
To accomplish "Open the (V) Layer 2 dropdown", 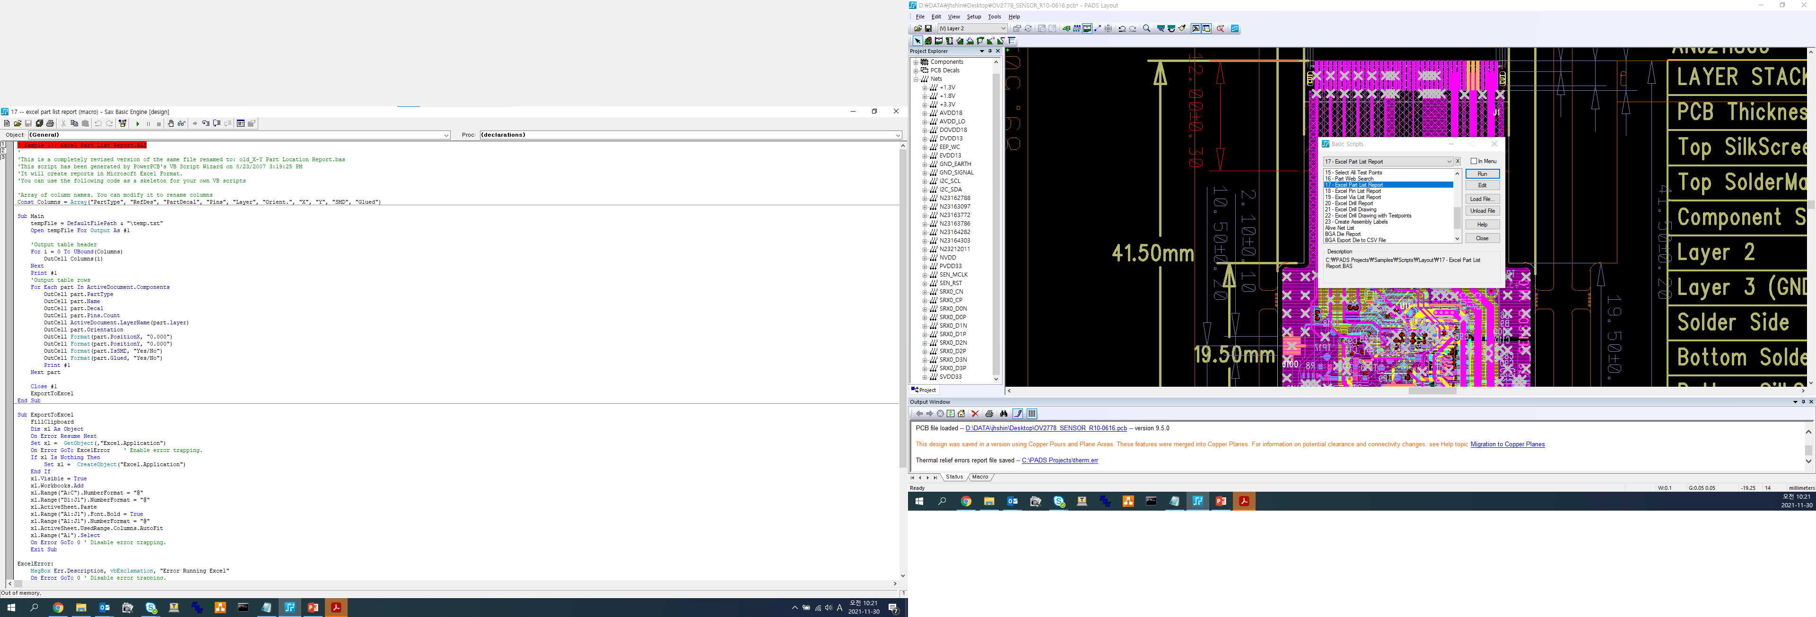I will pos(1003,29).
